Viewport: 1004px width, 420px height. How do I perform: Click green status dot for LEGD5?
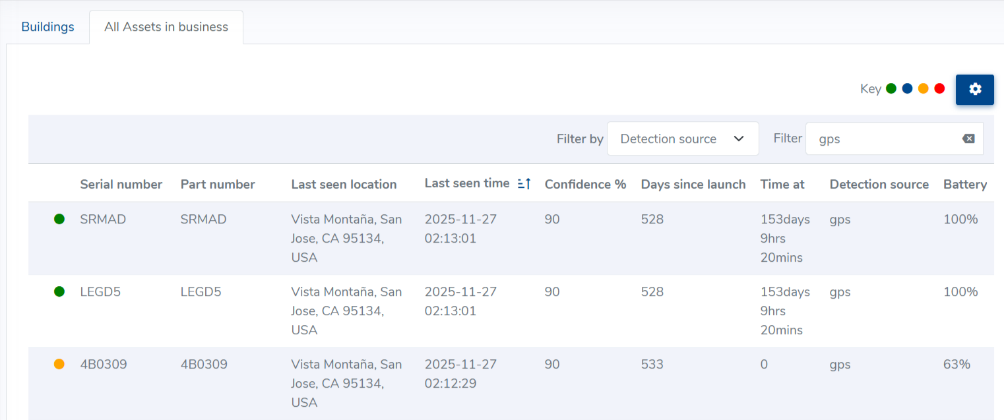point(59,291)
